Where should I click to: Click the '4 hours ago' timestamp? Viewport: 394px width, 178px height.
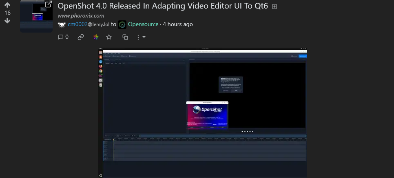coord(178,24)
